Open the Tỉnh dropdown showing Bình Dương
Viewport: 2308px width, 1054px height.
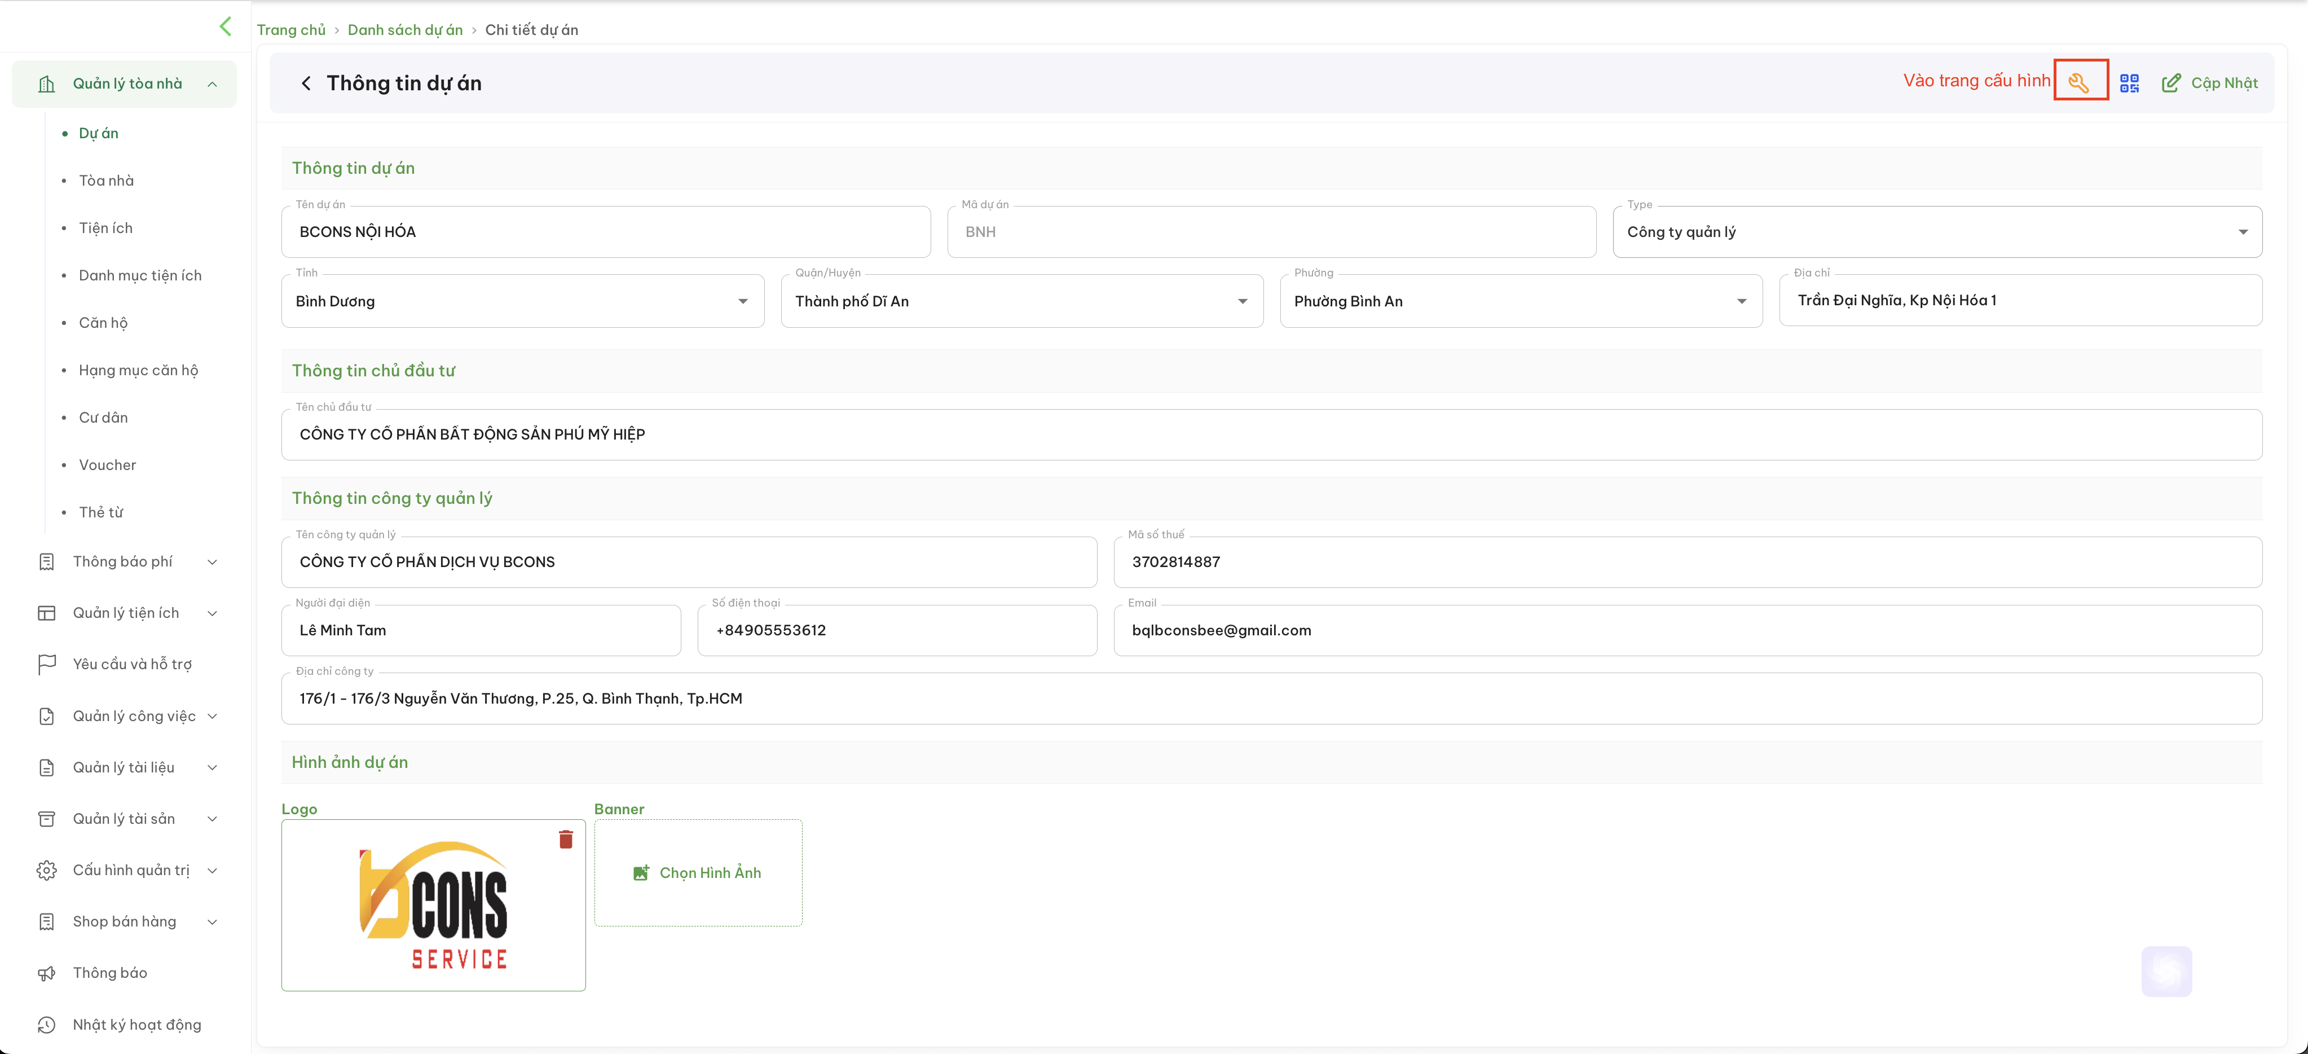pyautogui.click(x=522, y=301)
